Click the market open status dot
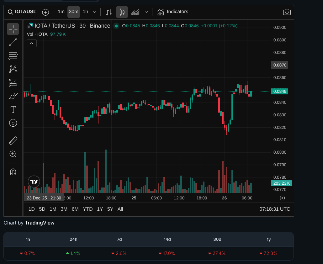This screenshot has height=264, width=323. tap(116, 26)
